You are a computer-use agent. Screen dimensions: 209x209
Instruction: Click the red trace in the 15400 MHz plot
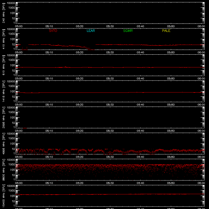(110, 194)
